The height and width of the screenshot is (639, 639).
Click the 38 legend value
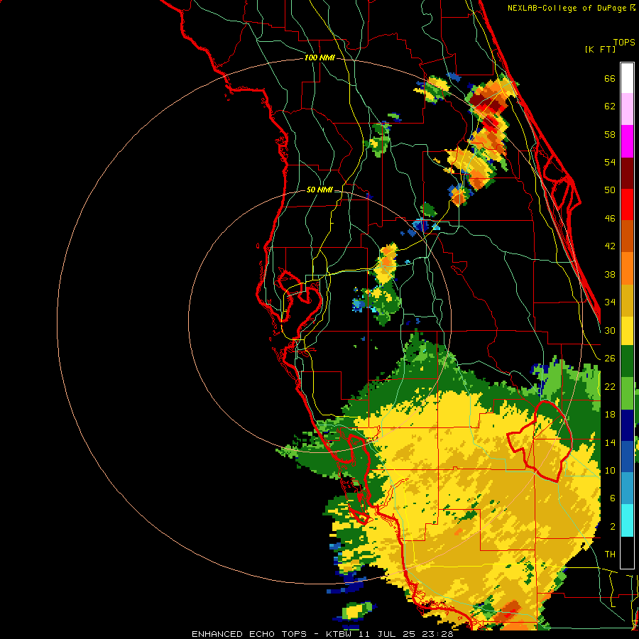(610, 274)
